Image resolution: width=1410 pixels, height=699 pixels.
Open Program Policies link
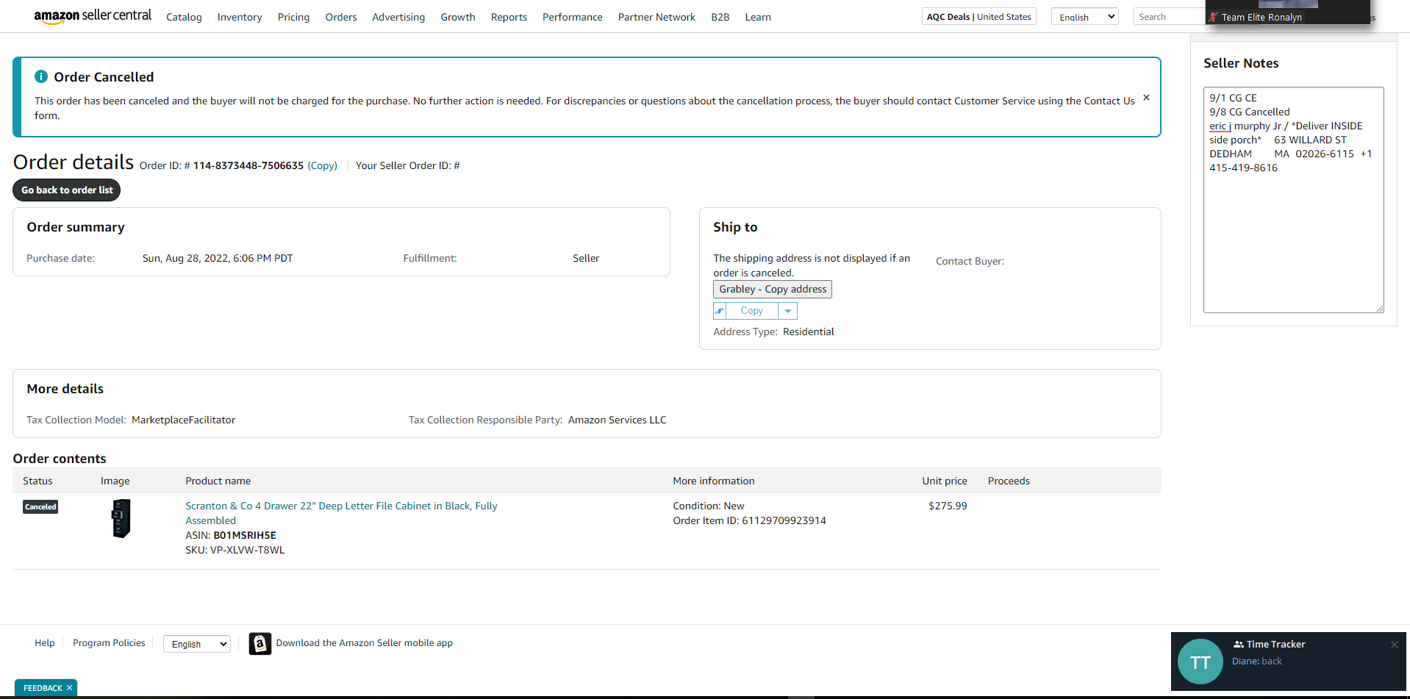(109, 643)
